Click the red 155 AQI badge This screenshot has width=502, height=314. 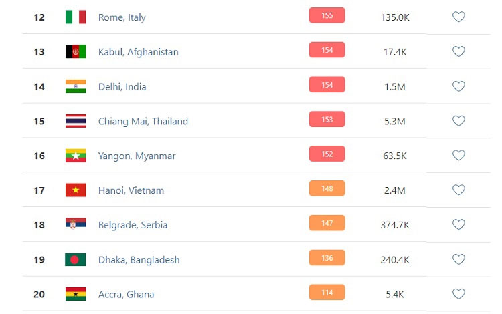(327, 15)
